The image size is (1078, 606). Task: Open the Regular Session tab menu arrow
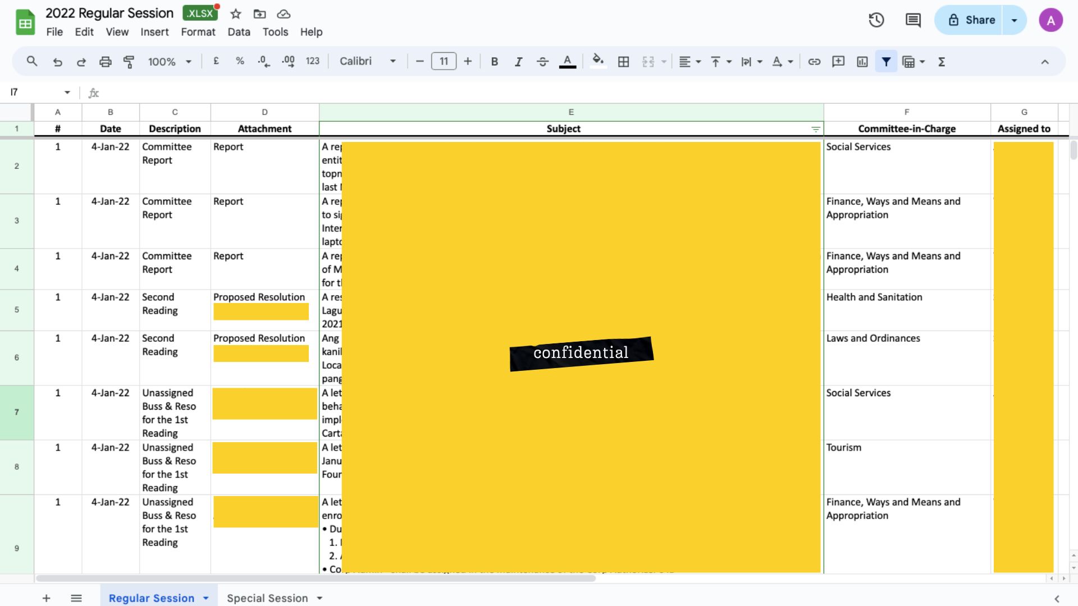pyautogui.click(x=206, y=598)
